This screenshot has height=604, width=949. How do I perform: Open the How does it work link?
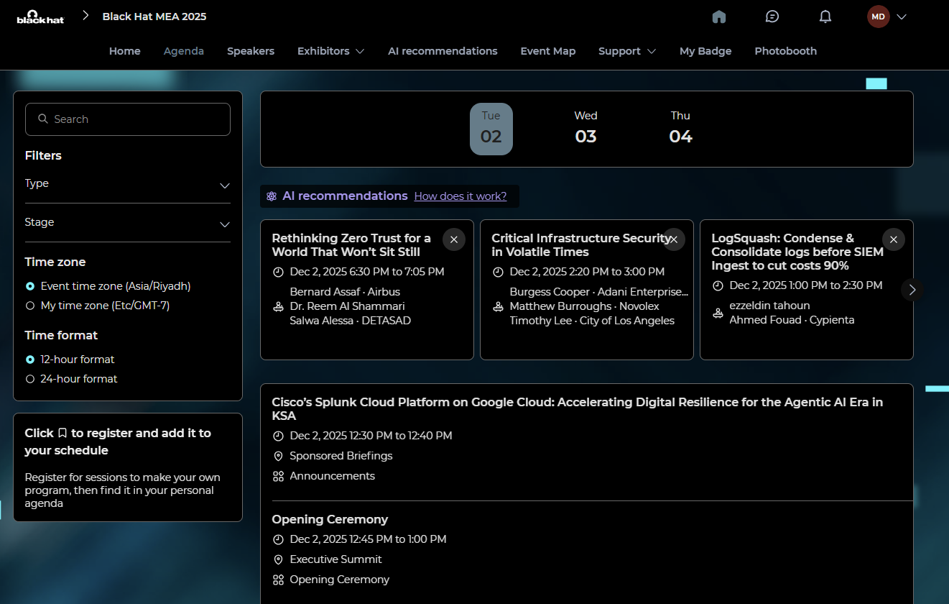[460, 196]
